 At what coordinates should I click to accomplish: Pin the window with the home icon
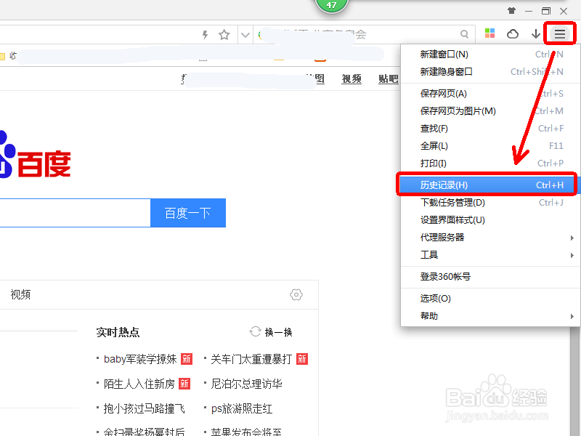[x=511, y=11]
